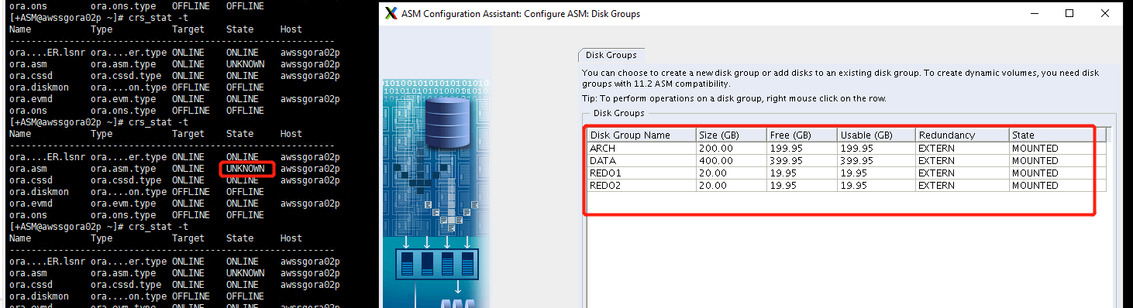1133x308 pixels.
Task: Click the 20.00 size cell in REDO2 row
Action: [731, 185]
